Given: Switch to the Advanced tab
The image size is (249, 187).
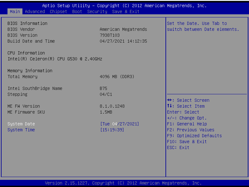Looking at the screenshot, I should [35, 12].
